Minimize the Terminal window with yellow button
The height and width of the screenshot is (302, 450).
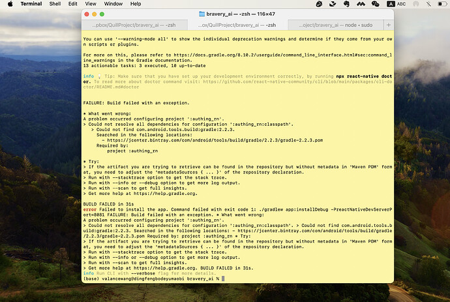[x=94, y=14]
